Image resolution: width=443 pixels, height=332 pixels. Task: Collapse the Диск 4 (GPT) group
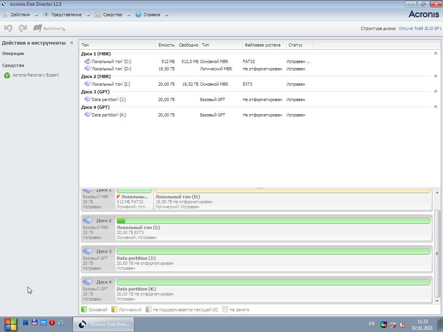(x=435, y=107)
